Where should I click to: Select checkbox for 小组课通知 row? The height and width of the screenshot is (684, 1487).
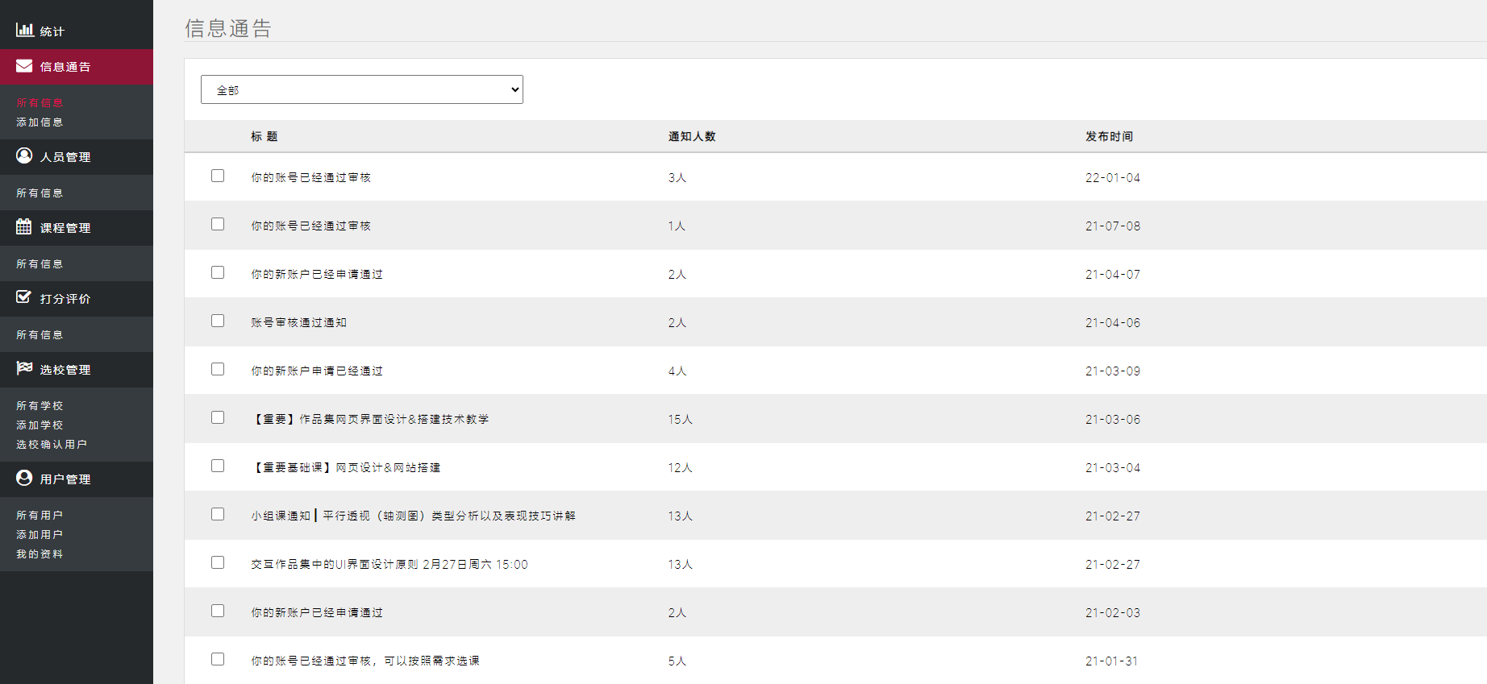coord(218,514)
